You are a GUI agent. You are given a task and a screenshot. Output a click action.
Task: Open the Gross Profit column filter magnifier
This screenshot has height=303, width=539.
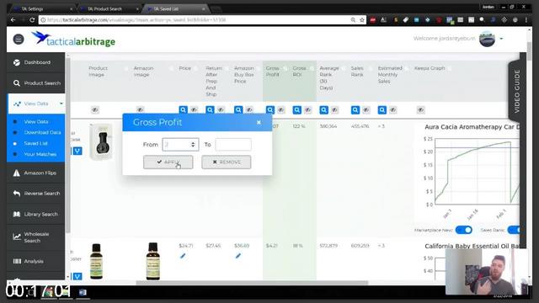coord(270,110)
